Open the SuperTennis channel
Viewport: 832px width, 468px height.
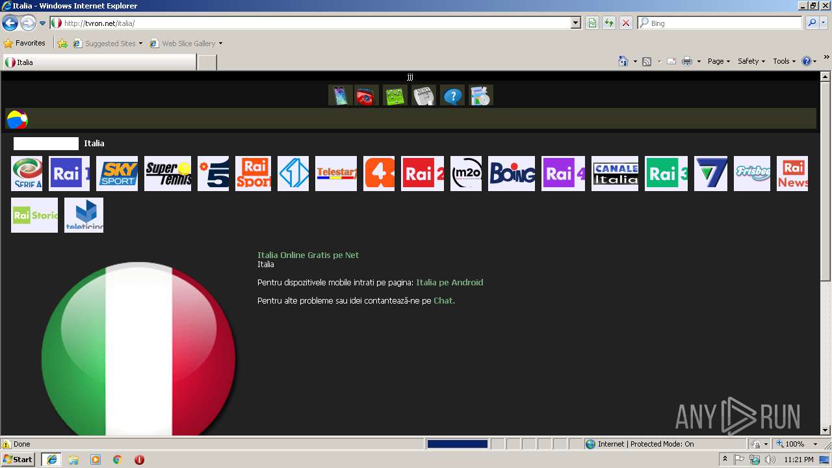coord(168,174)
